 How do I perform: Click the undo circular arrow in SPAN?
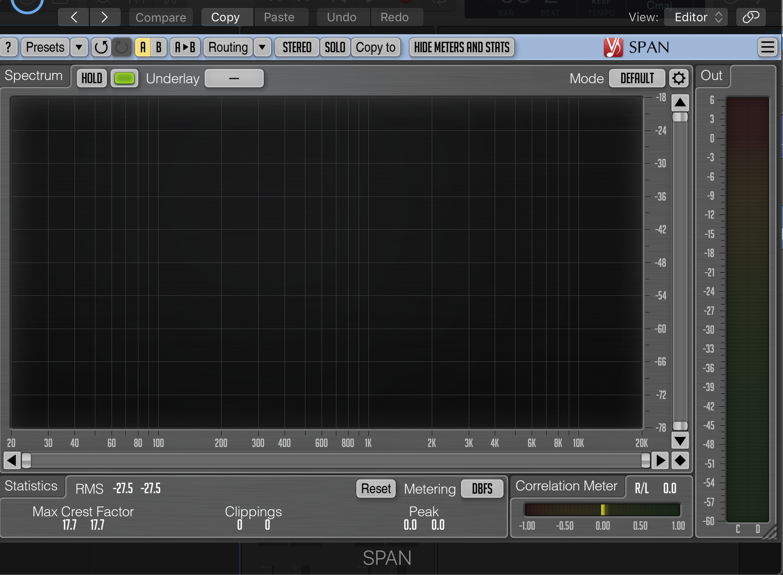click(x=101, y=47)
